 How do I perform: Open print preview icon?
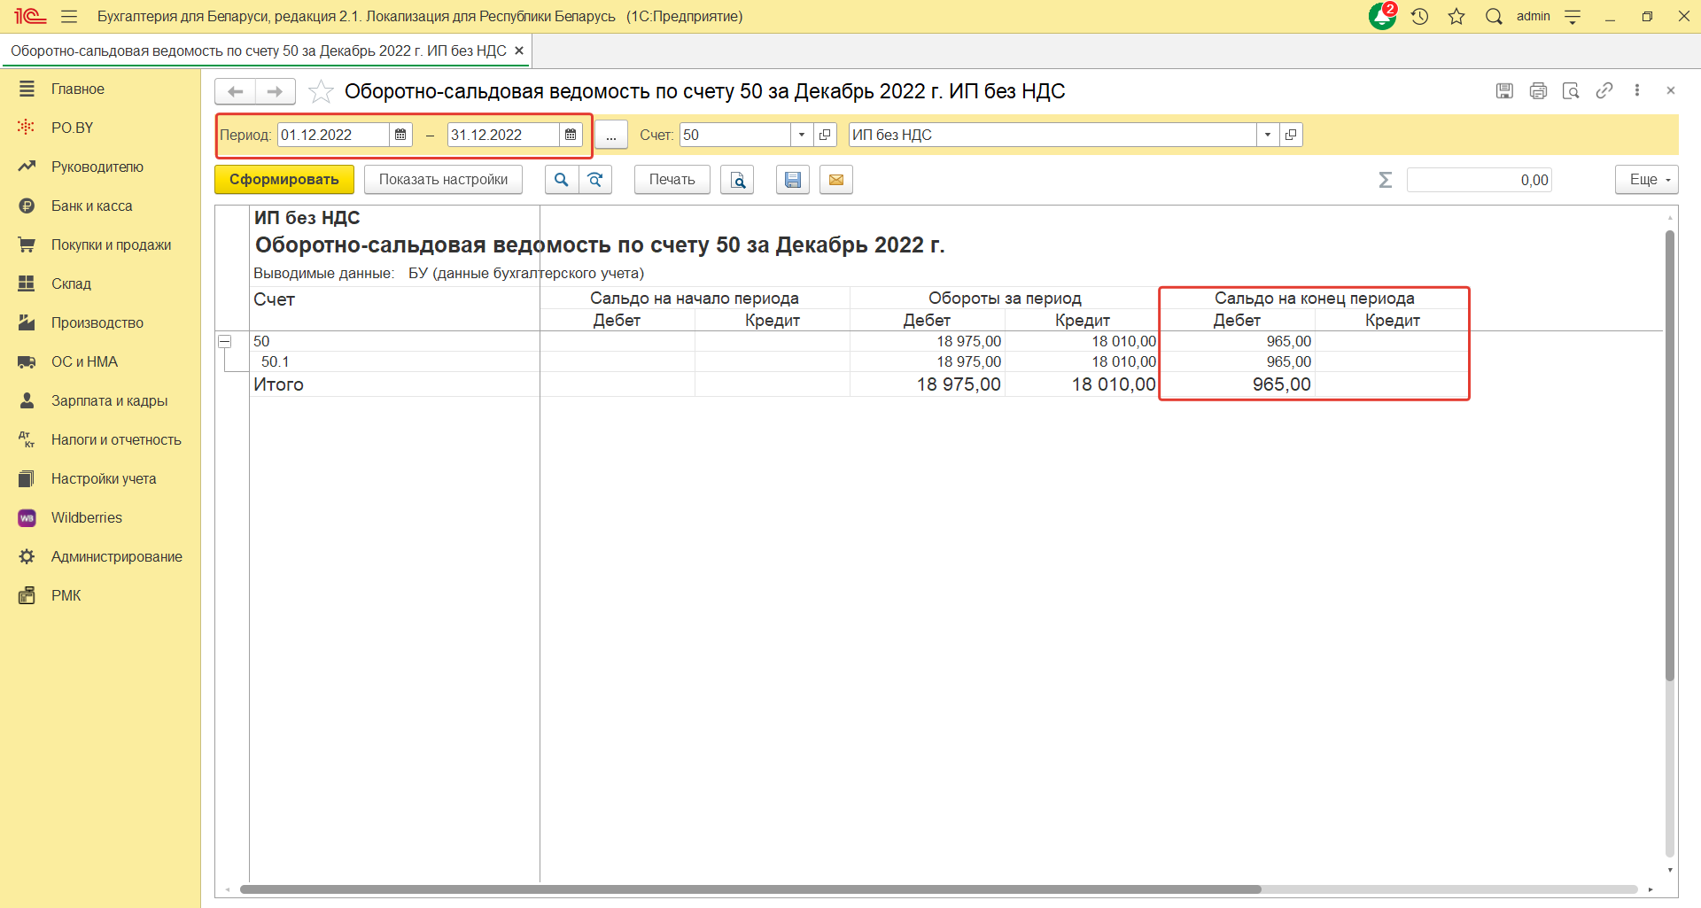737,180
